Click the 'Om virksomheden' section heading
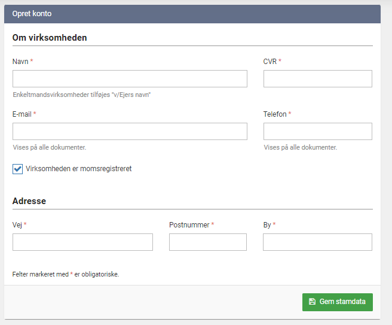This screenshot has width=392, height=325. coord(50,38)
